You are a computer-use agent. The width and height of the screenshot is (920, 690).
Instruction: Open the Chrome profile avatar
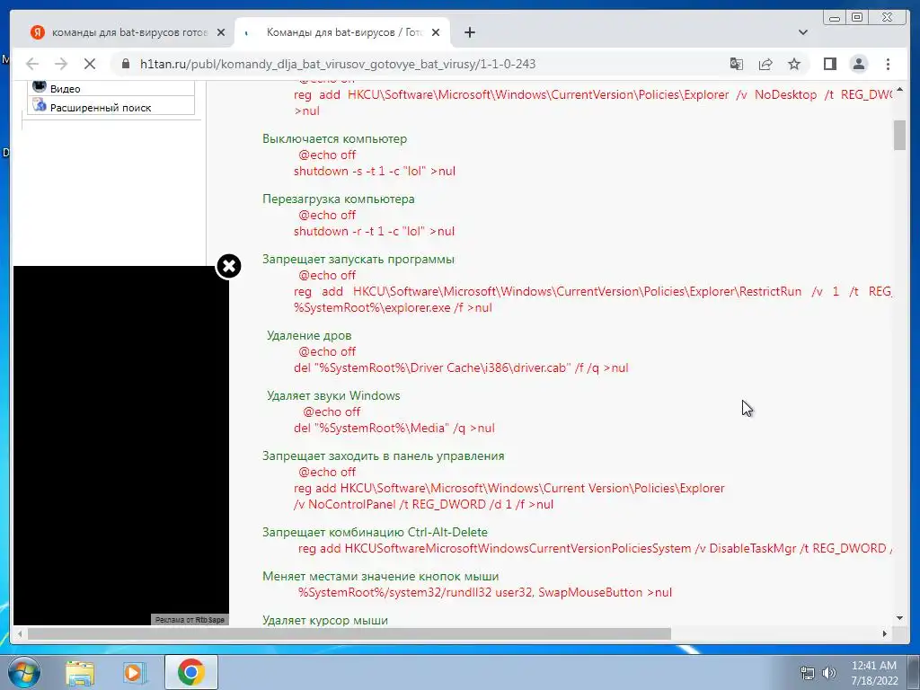pos(858,64)
